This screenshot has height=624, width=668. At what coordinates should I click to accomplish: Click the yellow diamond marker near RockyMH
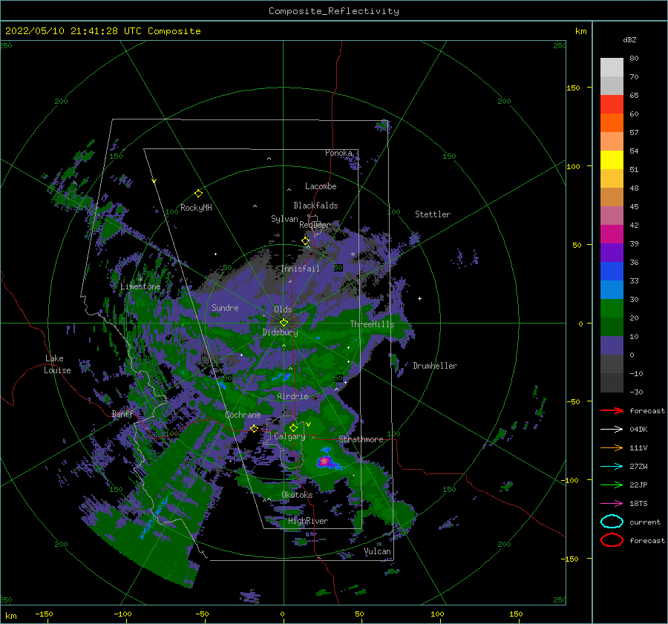pos(198,194)
